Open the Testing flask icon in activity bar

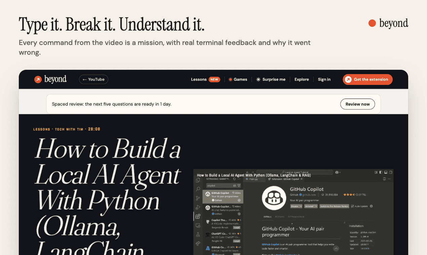click(x=198, y=235)
